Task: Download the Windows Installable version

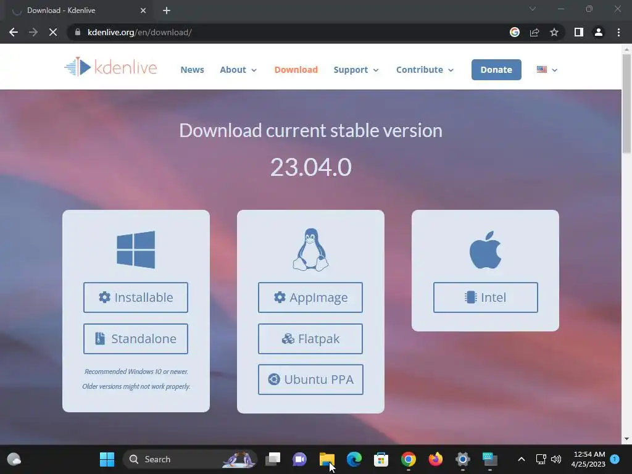Action: [x=135, y=297]
